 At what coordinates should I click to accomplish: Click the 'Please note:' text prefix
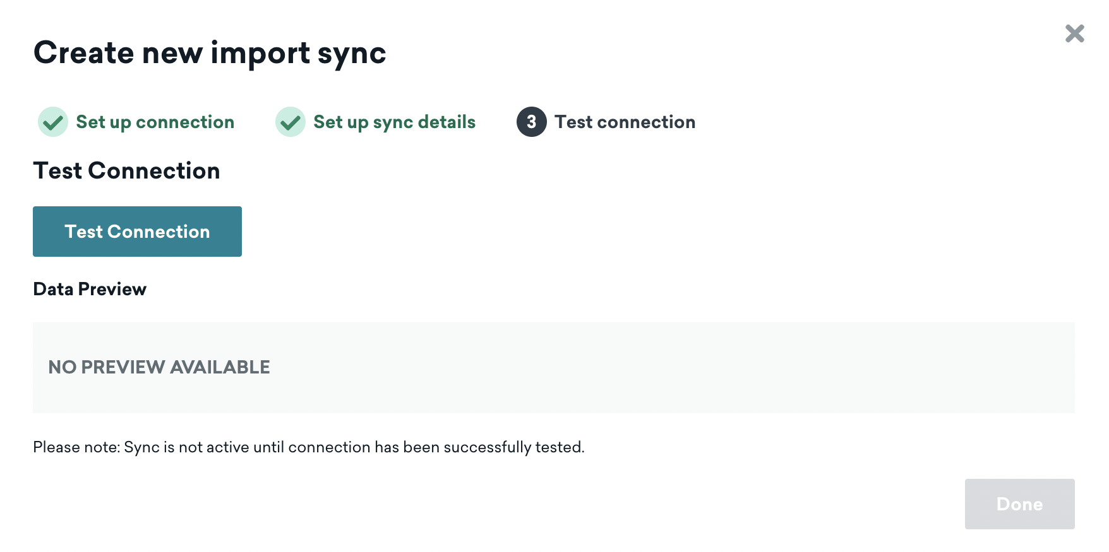[76, 447]
